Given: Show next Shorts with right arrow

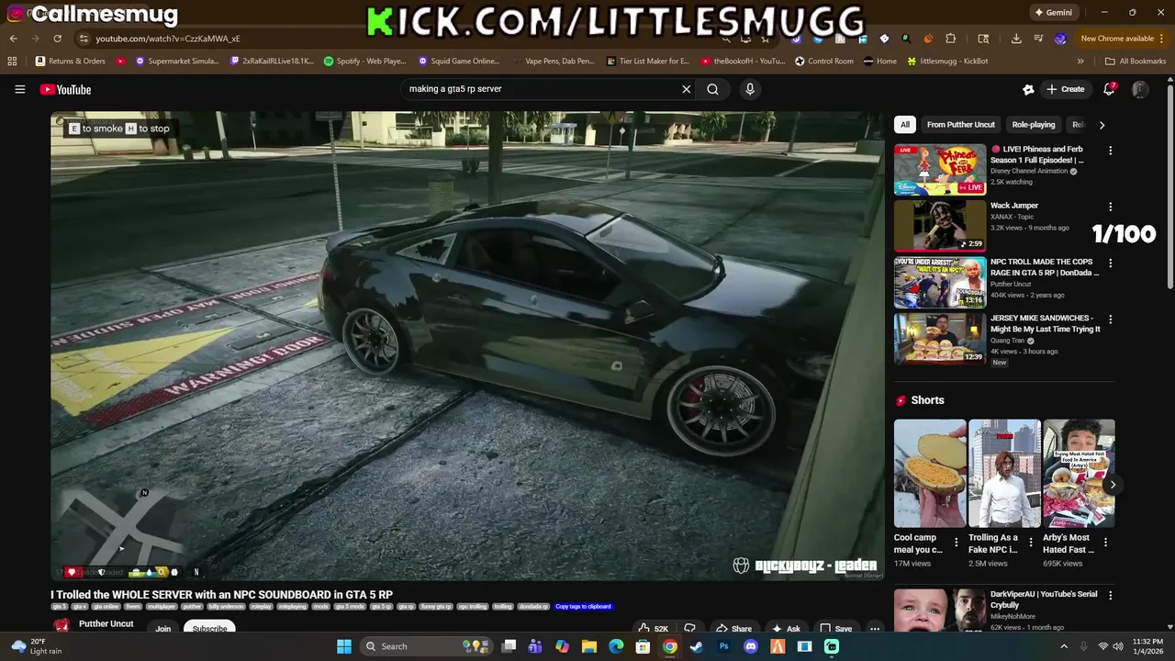Looking at the screenshot, I should 1113,485.
